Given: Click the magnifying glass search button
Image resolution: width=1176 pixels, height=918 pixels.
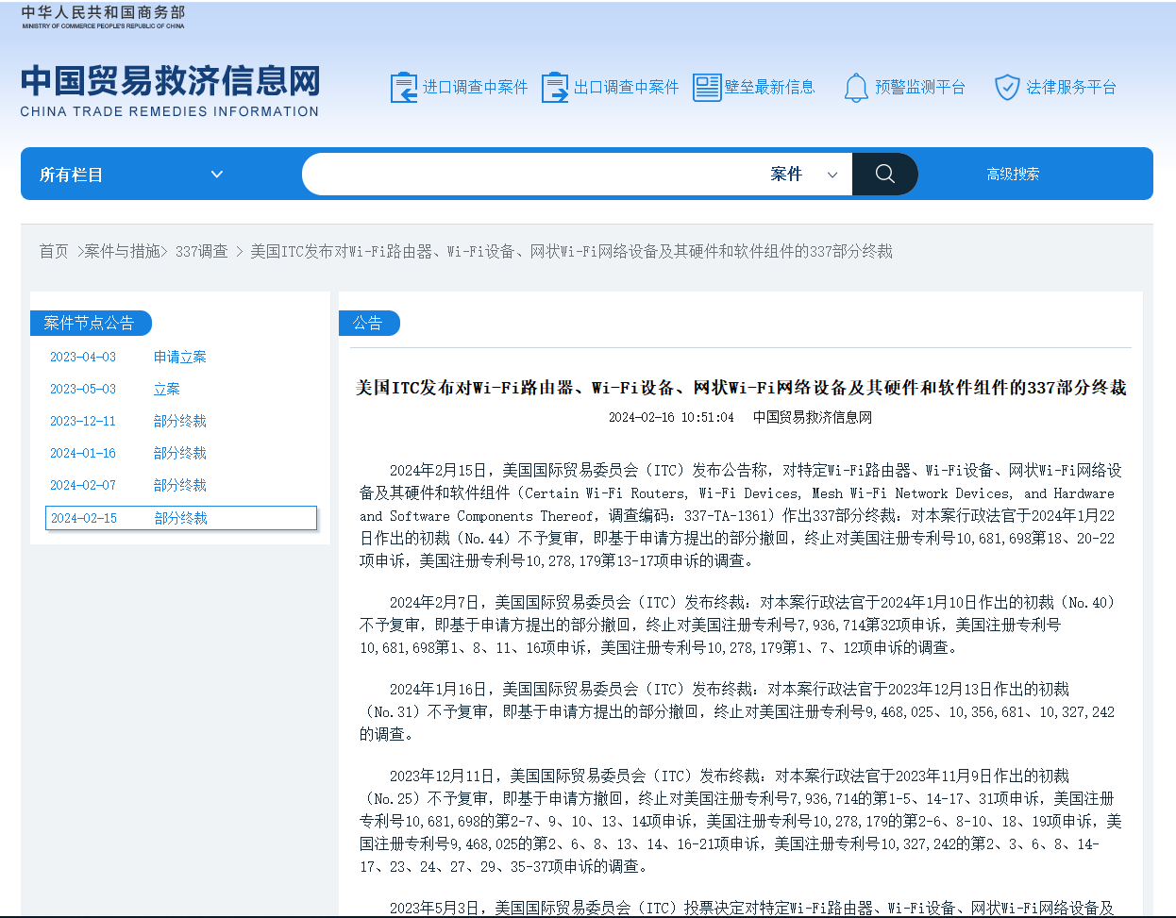Looking at the screenshot, I should click(884, 174).
